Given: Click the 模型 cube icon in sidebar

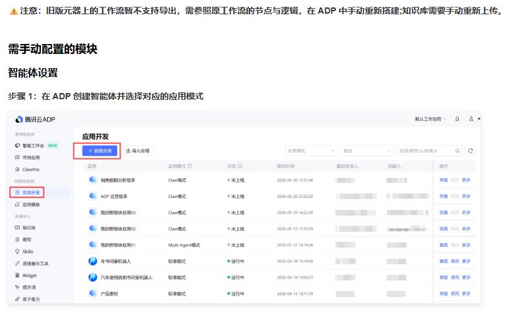Looking at the screenshot, I should click(17, 239).
